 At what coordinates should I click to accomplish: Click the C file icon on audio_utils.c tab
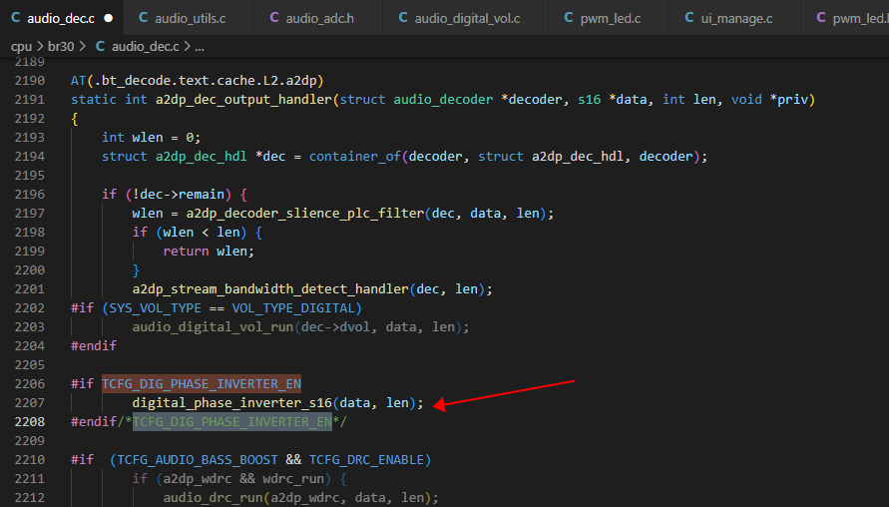point(144,18)
